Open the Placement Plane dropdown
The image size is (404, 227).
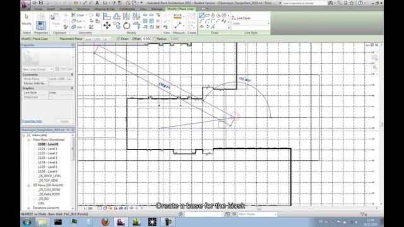tap(98, 39)
